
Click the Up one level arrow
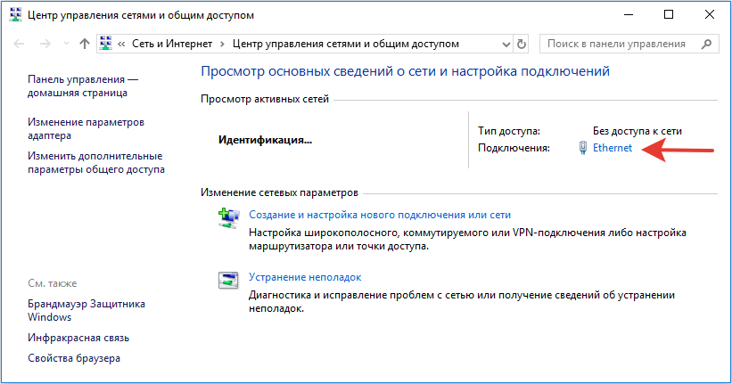tap(85, 44)
